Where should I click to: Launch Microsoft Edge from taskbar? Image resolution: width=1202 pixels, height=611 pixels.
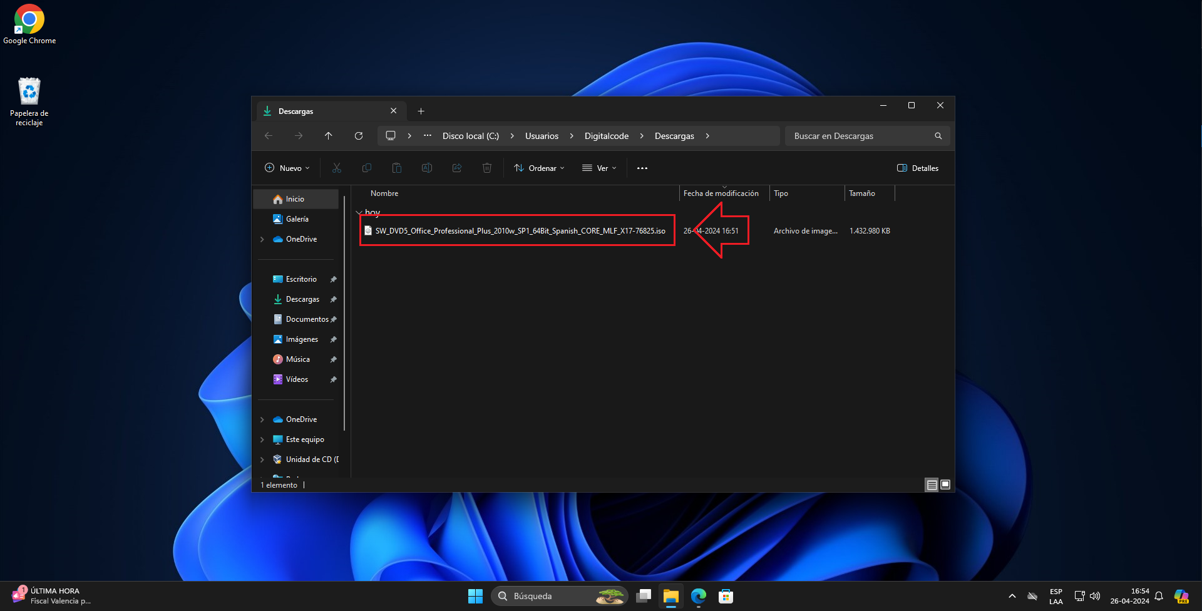[699, 596]
